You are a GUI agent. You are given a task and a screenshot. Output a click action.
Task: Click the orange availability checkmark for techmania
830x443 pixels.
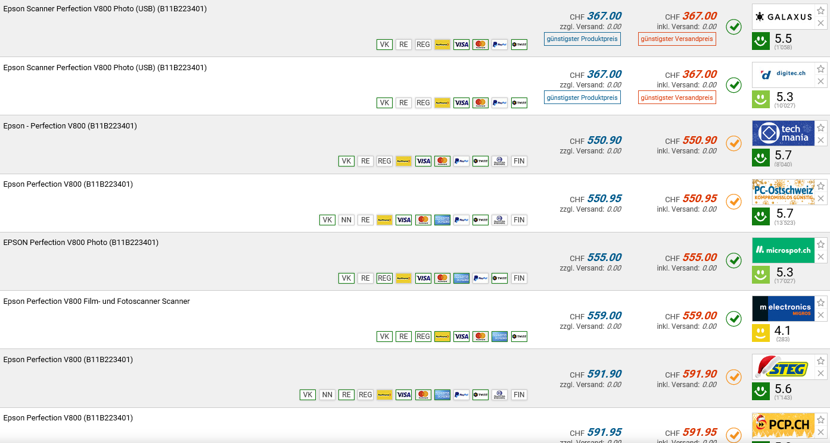click(733, 143)
